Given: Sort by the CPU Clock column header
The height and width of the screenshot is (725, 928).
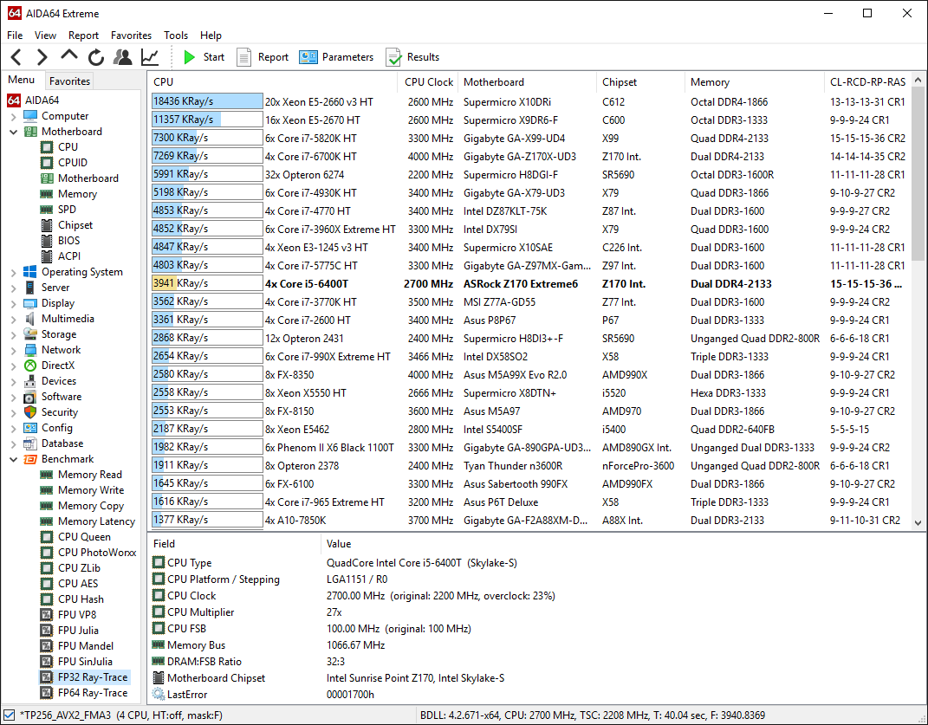Looking at the screenshot, I should tap(429, 82).
